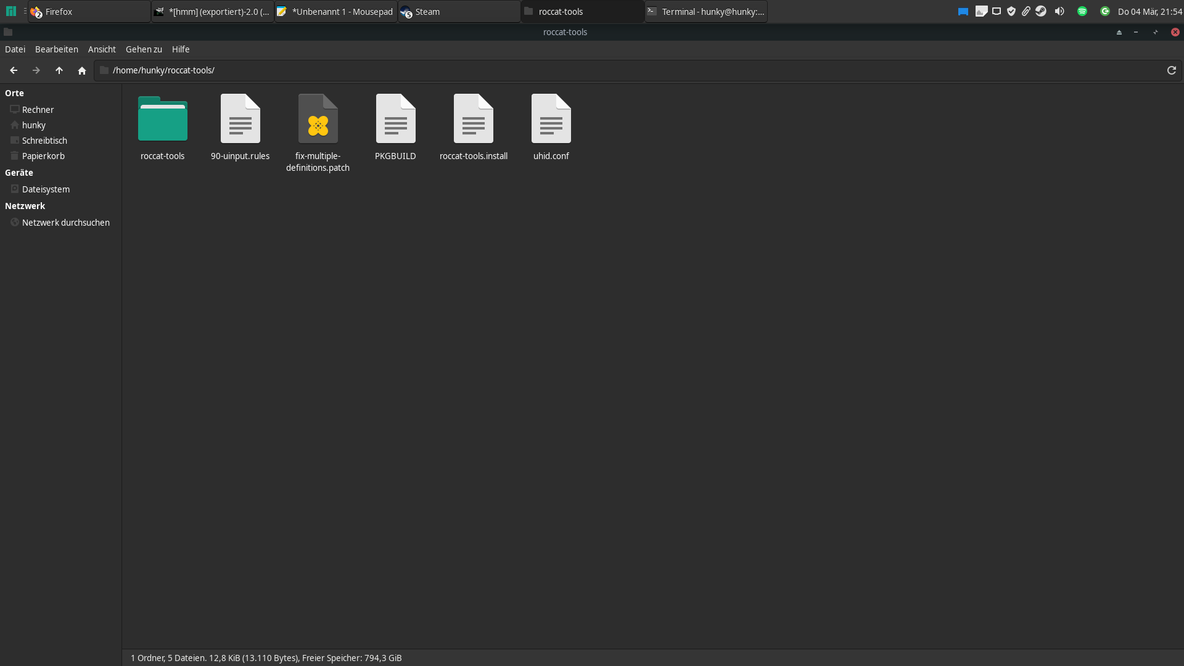Screen dimensions: 1184x666
Task: Open the teal roccat-tools folder
Action: click(162, 120)
